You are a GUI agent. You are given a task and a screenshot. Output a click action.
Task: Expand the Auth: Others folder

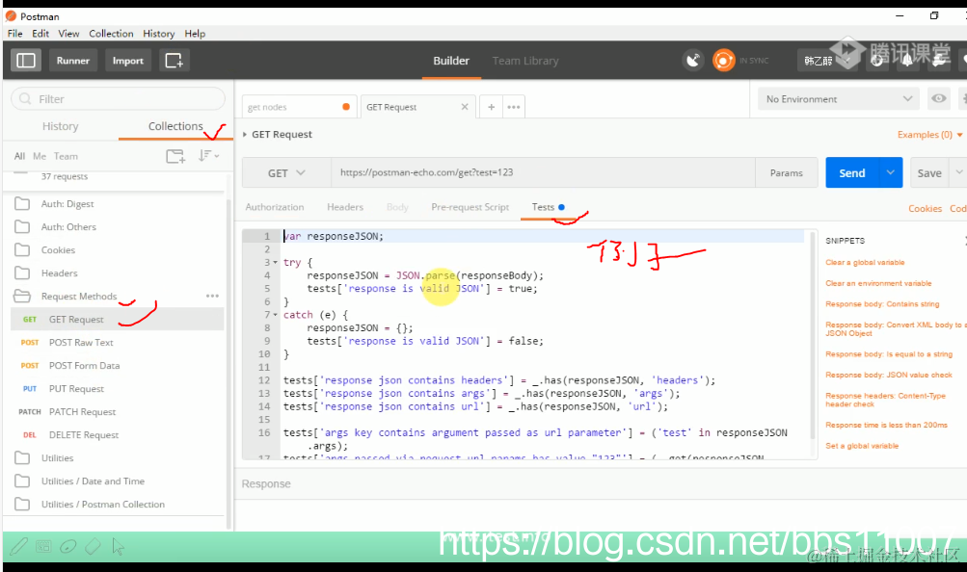22,226
